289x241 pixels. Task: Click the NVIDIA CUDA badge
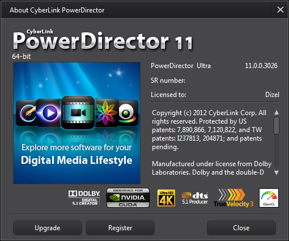[128, 198]
